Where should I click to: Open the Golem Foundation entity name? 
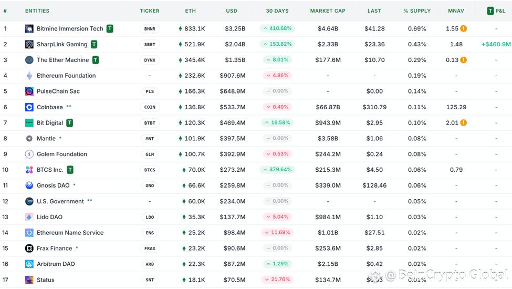pyautogui.click(x=62, y=154)
